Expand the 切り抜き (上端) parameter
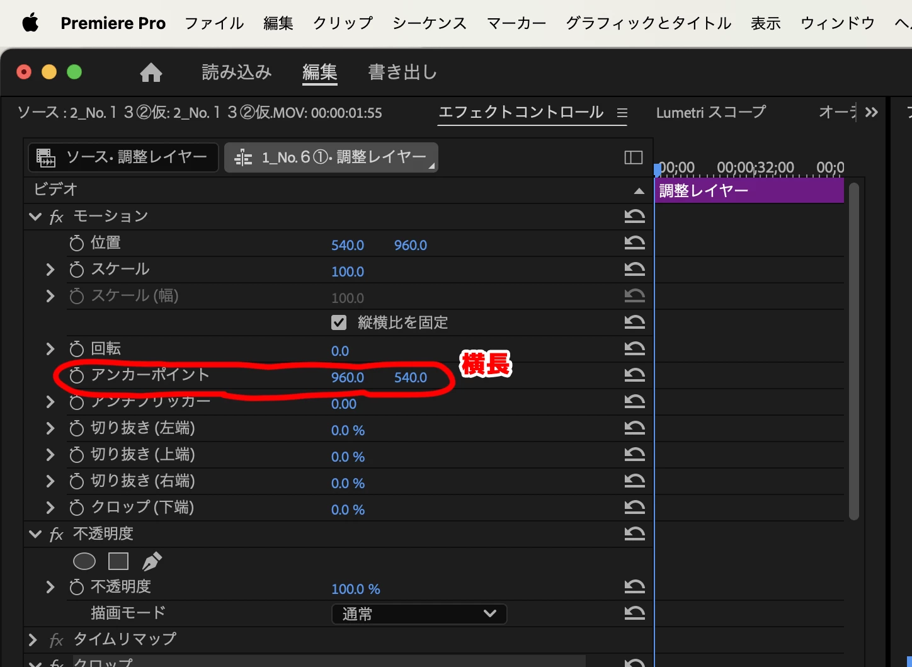 (x=50, y=455)
